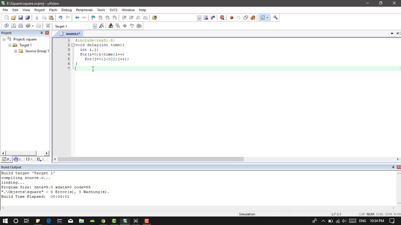
Task: Insert a breakpoint with the red dot
Action: click(x=232, y=18)
